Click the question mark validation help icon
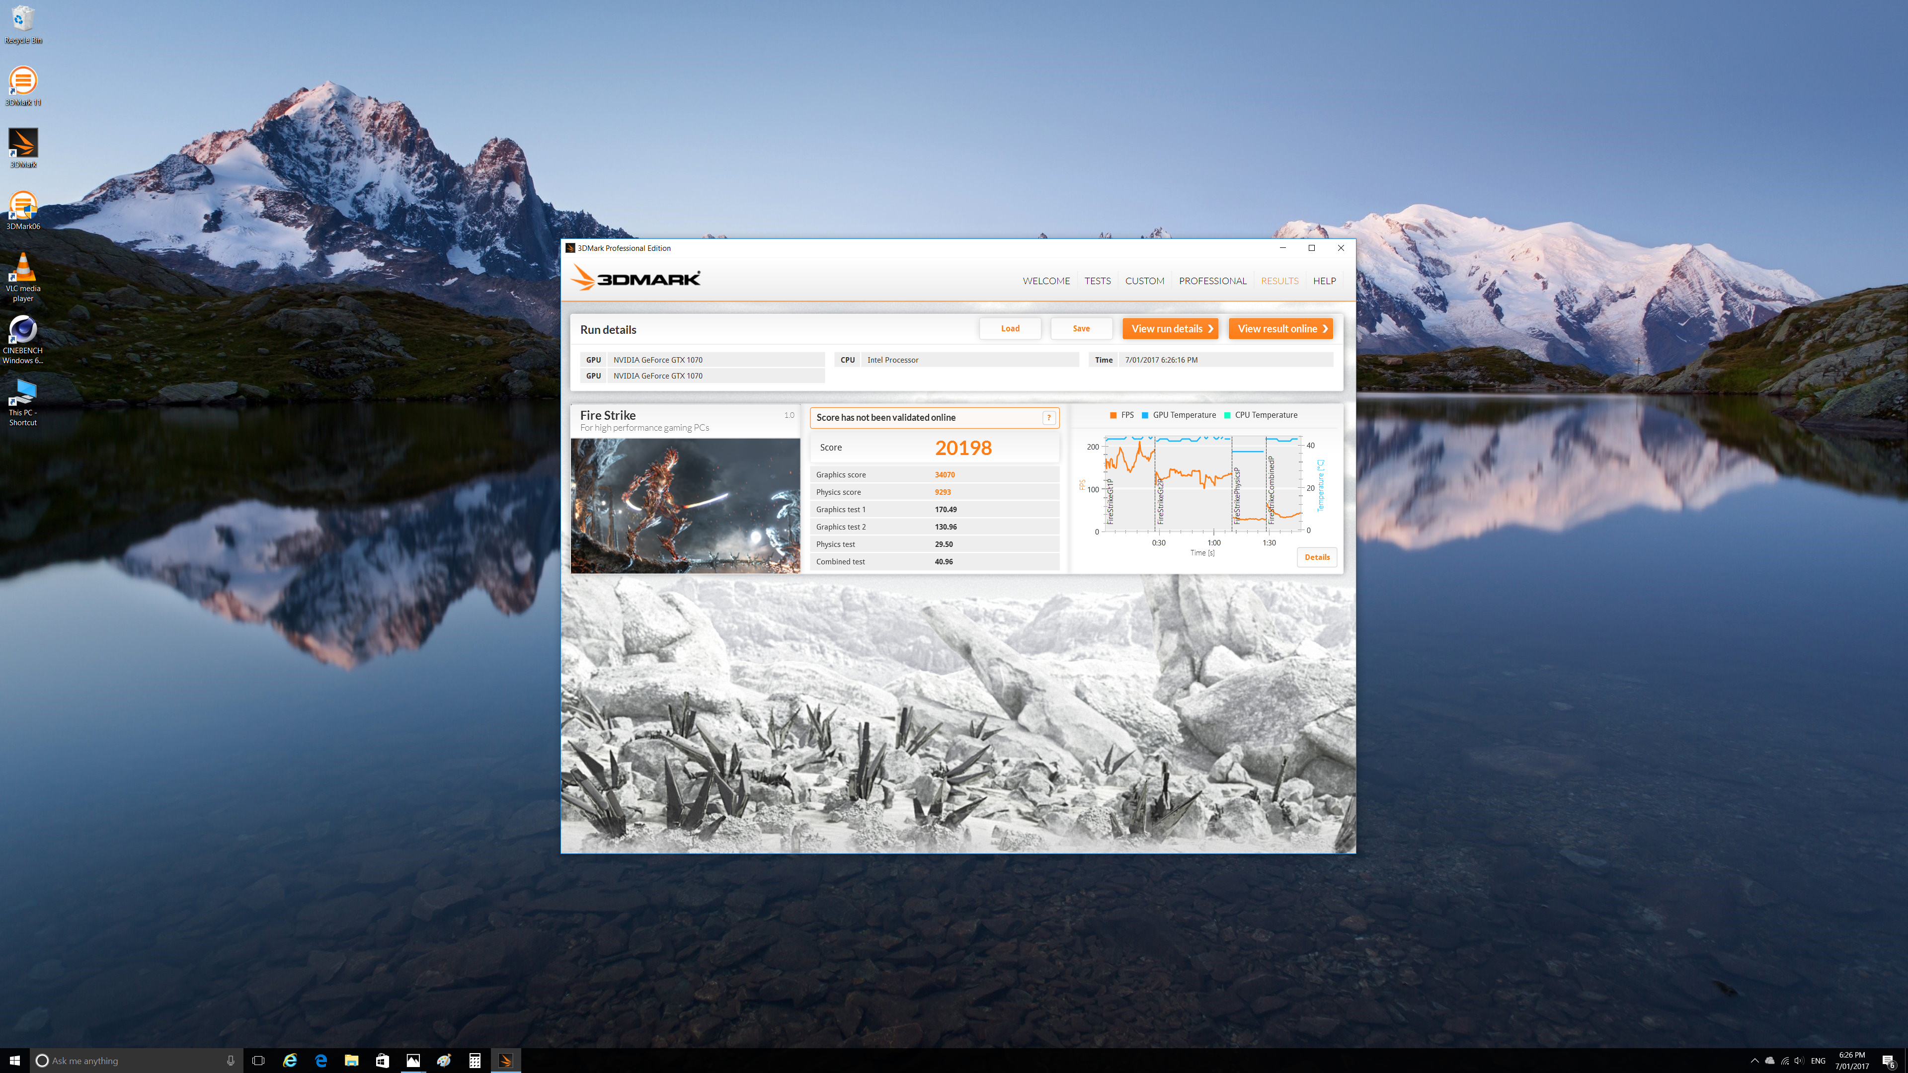This screenshot has height=1073, width=1908. [x=1049, y=418]
